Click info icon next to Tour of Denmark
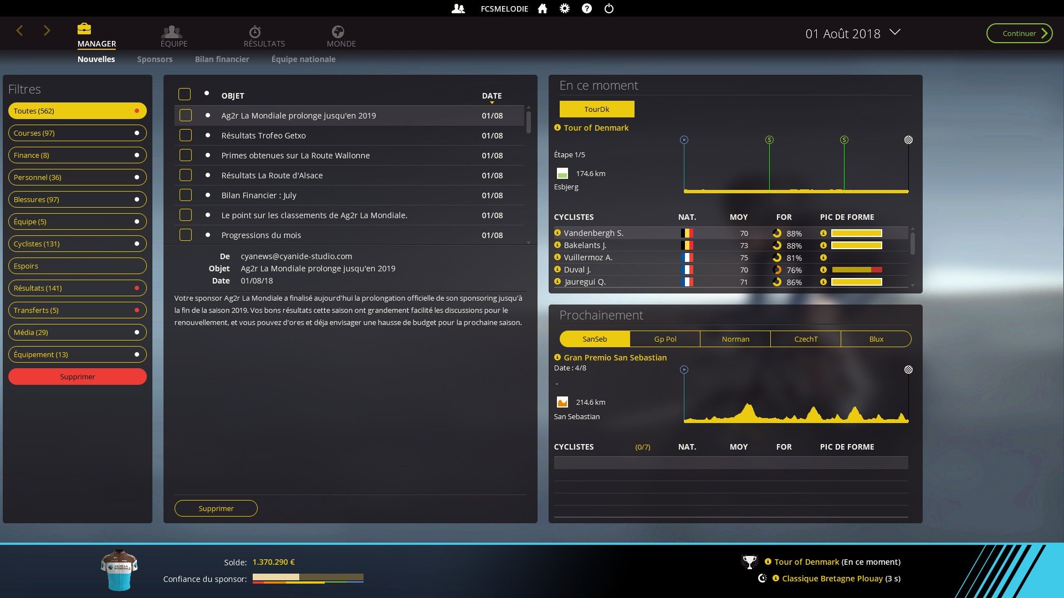This screenshot has height=598, width=1064. 557,128
